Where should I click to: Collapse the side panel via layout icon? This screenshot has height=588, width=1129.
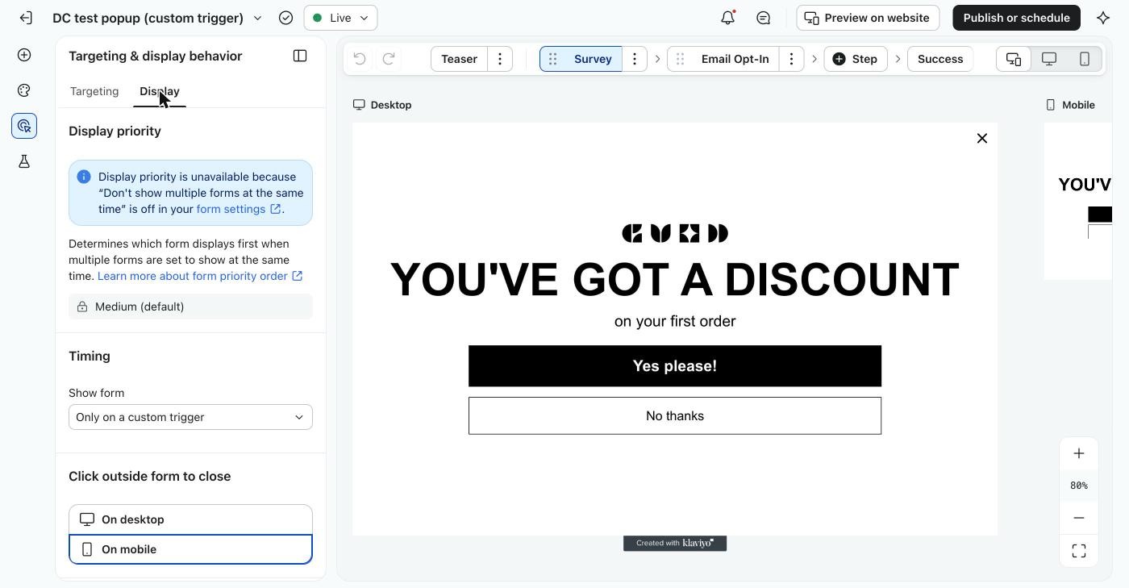(x=300, y=56)
